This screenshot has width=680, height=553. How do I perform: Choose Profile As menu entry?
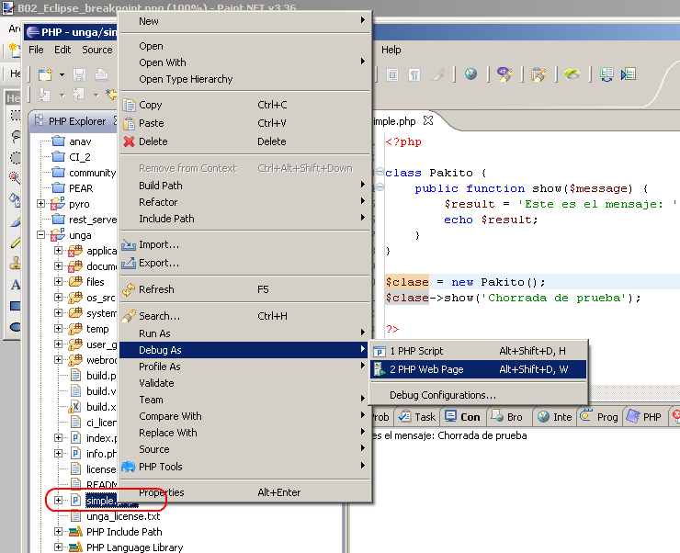click(x=244, y=367)
